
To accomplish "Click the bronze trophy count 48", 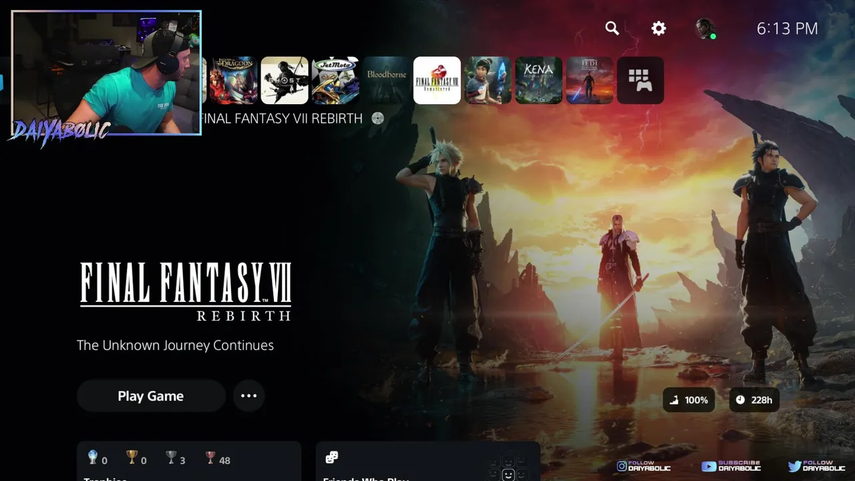I will click(224, 460).
